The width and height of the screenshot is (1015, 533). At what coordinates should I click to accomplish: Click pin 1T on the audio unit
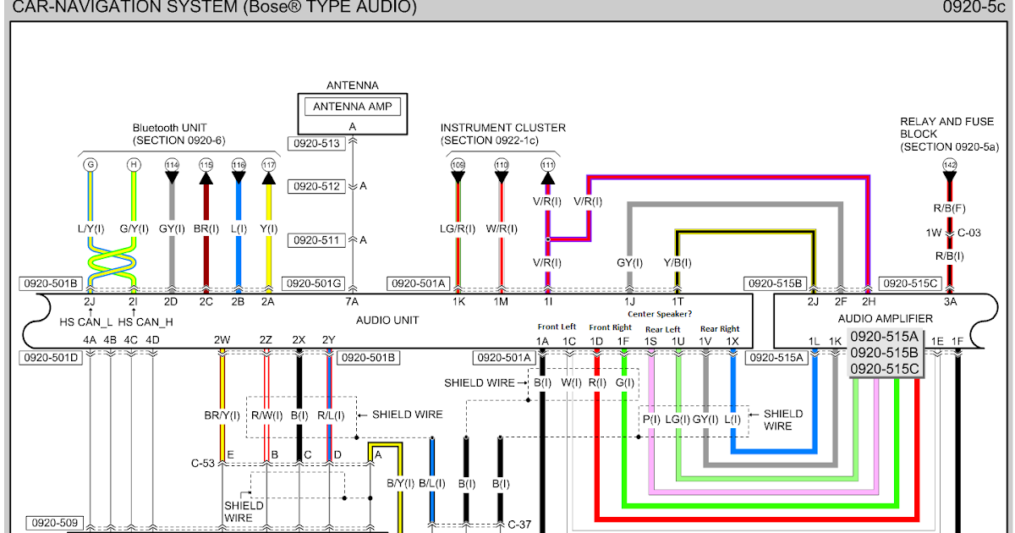coord(678,300)
